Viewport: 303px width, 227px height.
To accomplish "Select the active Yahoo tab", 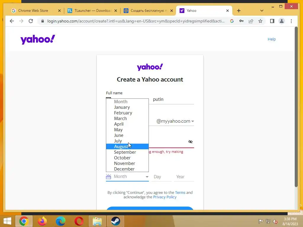I will [204, 11].
